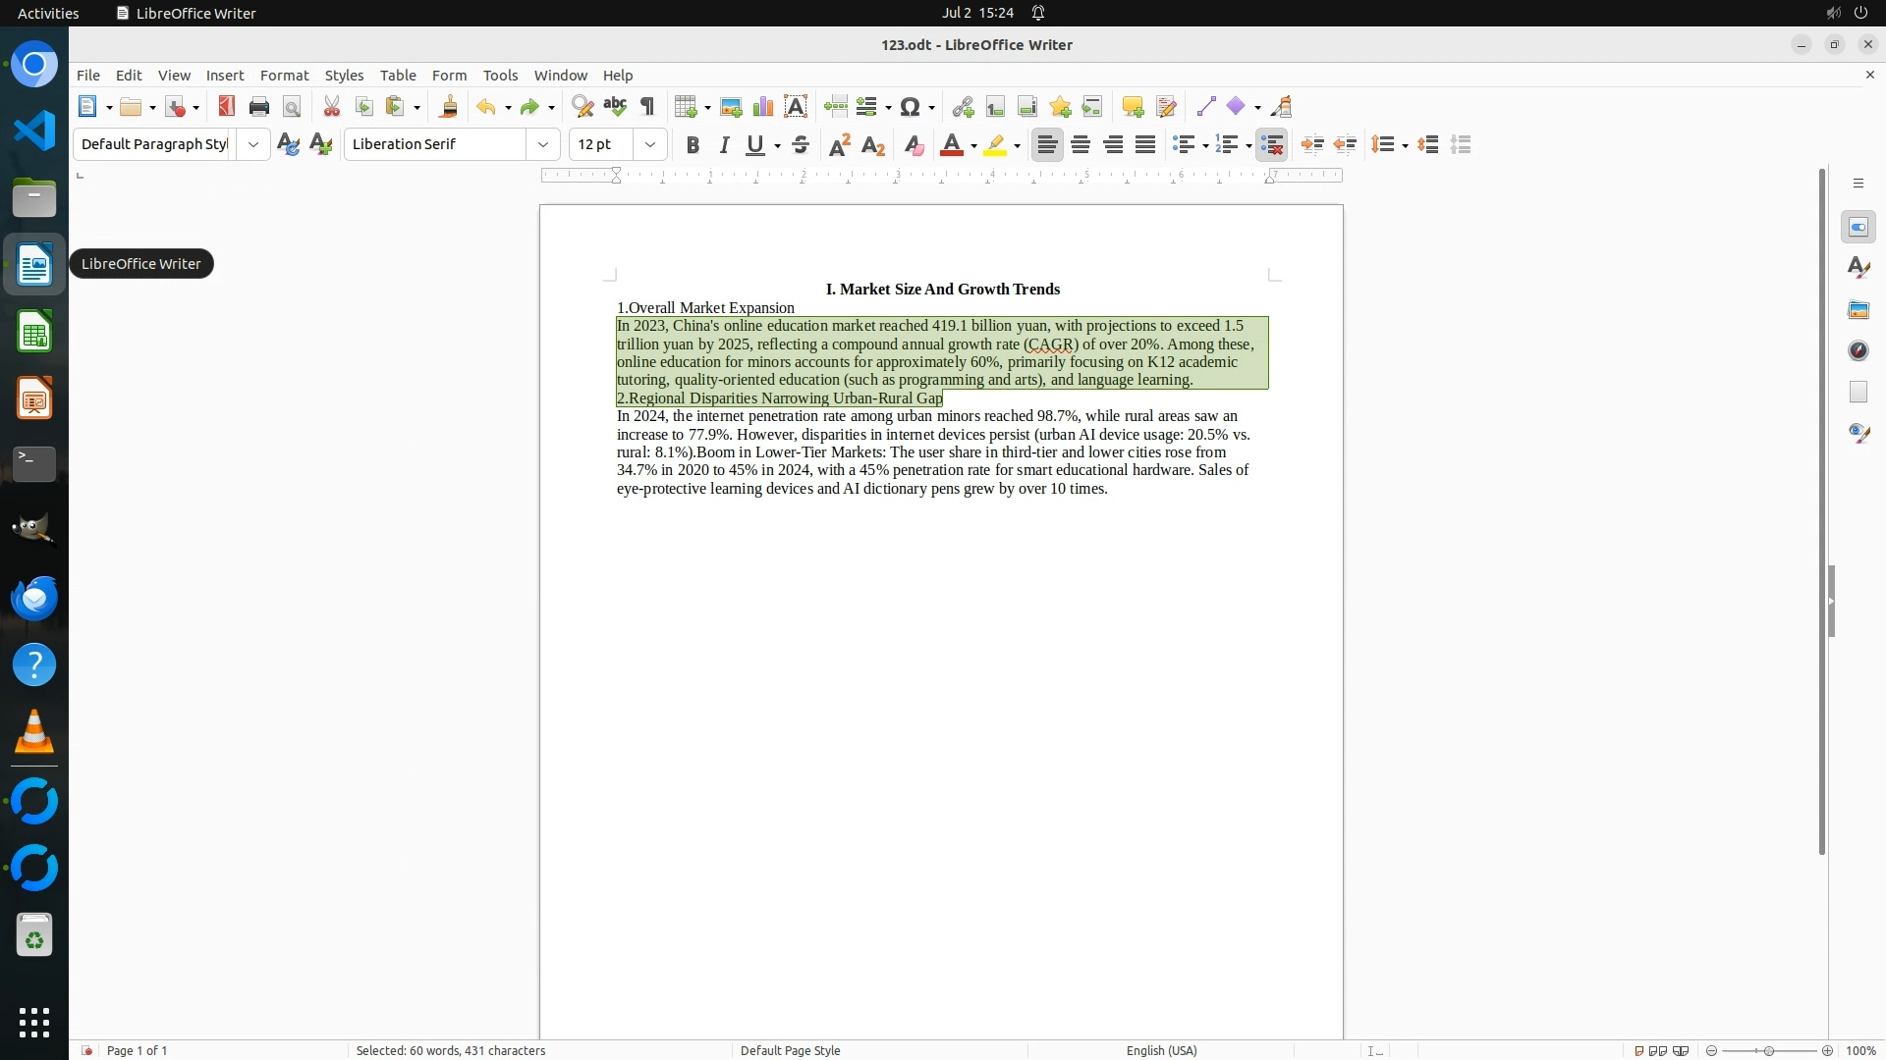Click Default Page Style in status bar
The height and width of the screenshot is (1060, 1886).
point(790,1050)
